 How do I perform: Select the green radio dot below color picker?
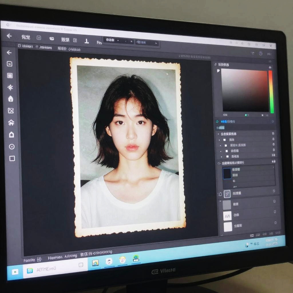[246, 115]
